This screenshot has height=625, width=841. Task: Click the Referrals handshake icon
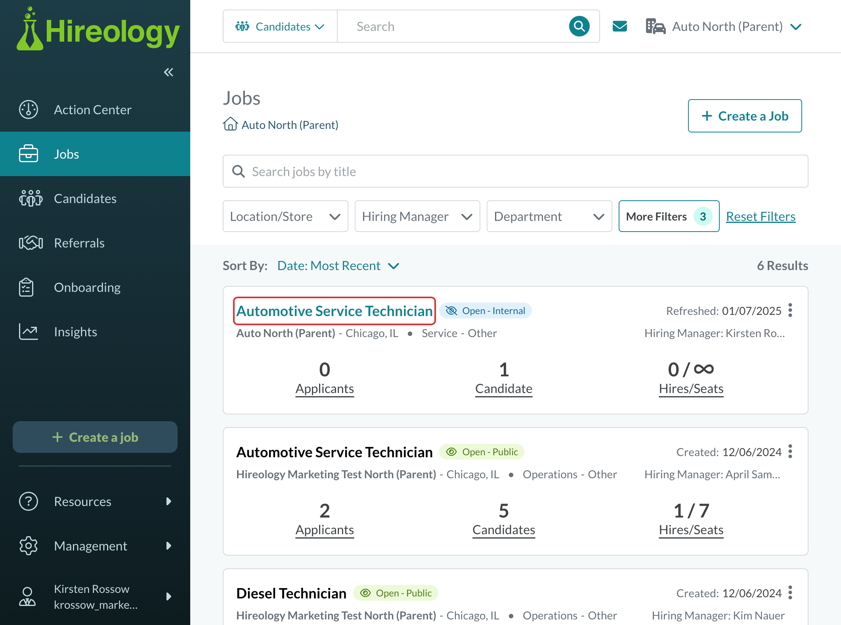31,243
